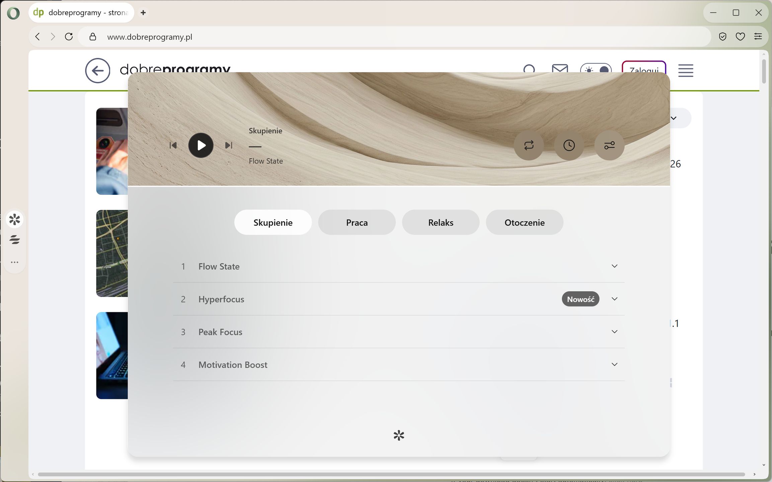Open the layered waves sidebar icon
This screenshot has width=772, height=482.
click(x=14, y=240)
